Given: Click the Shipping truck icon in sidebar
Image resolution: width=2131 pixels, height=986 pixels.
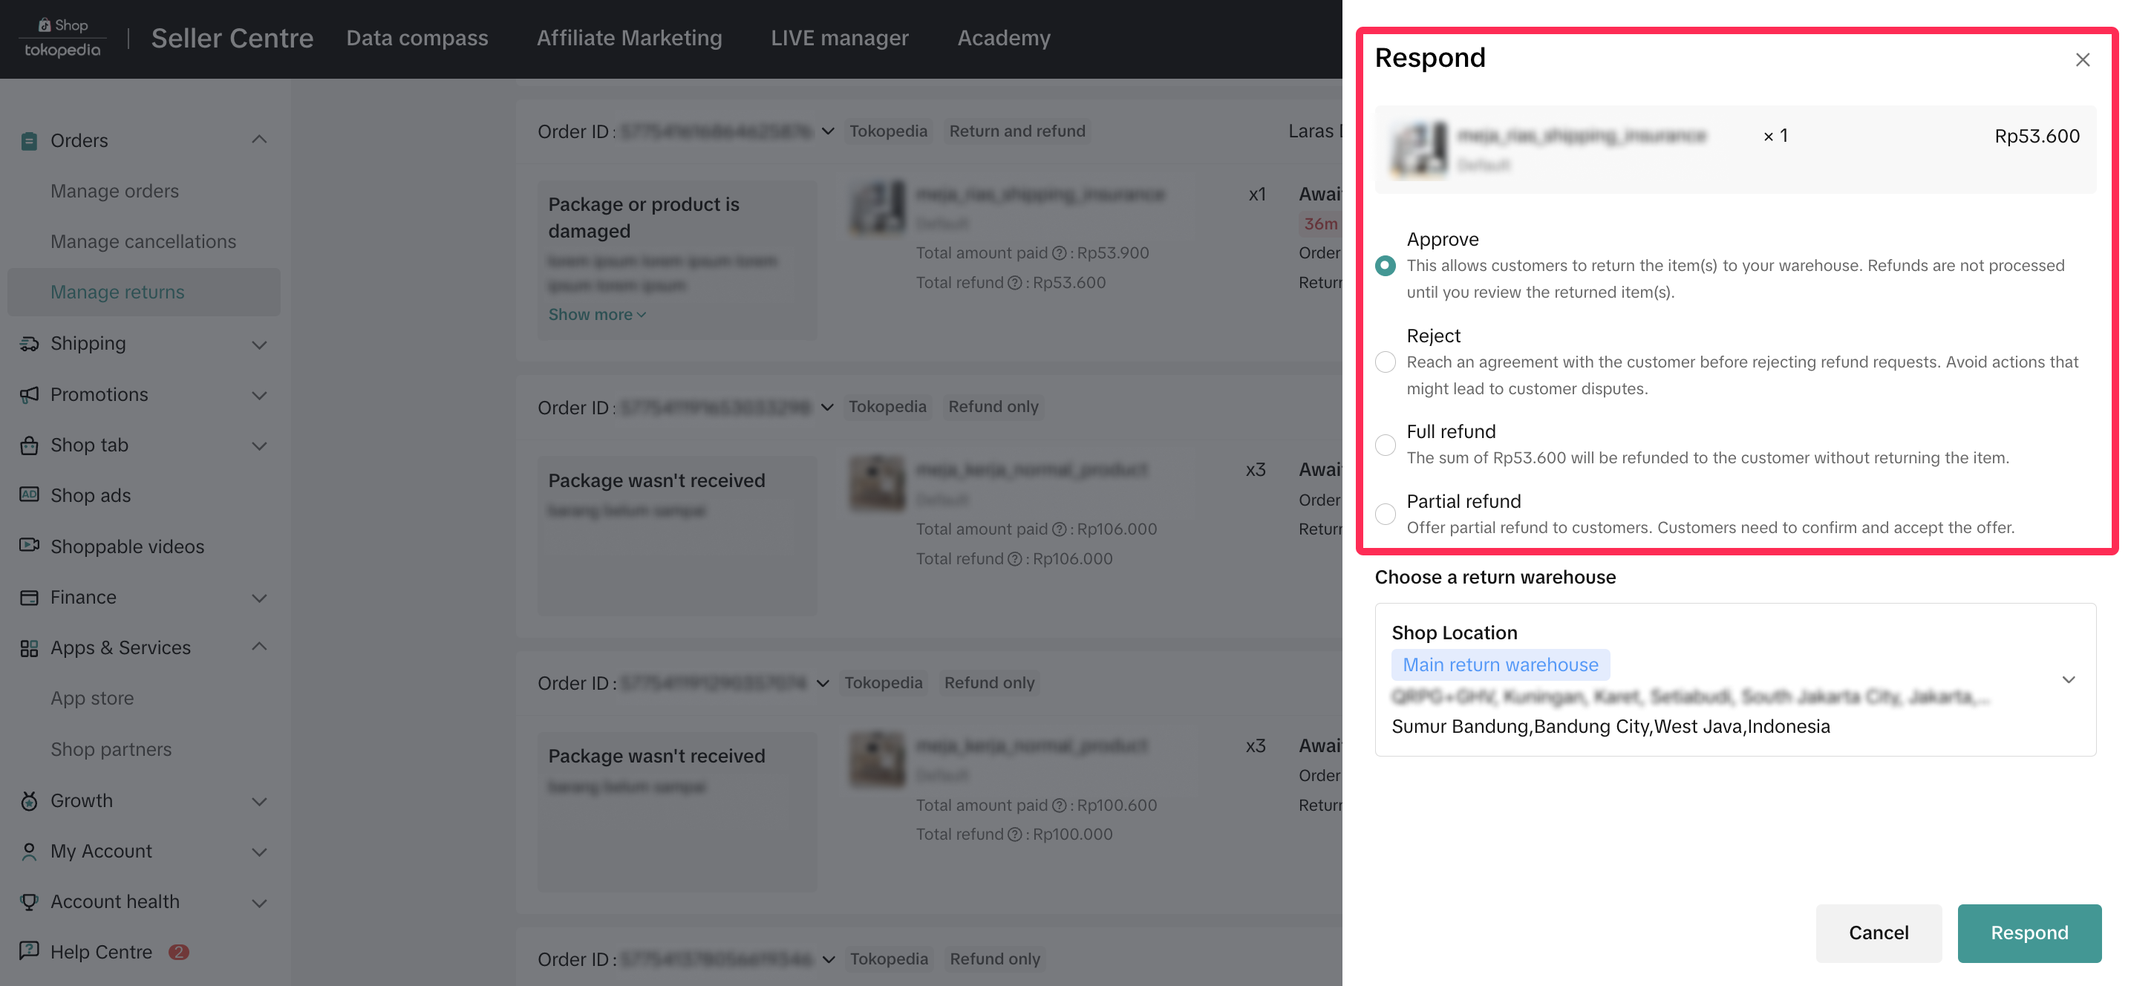Looking at the screenshot, I should tap(29, 343).
